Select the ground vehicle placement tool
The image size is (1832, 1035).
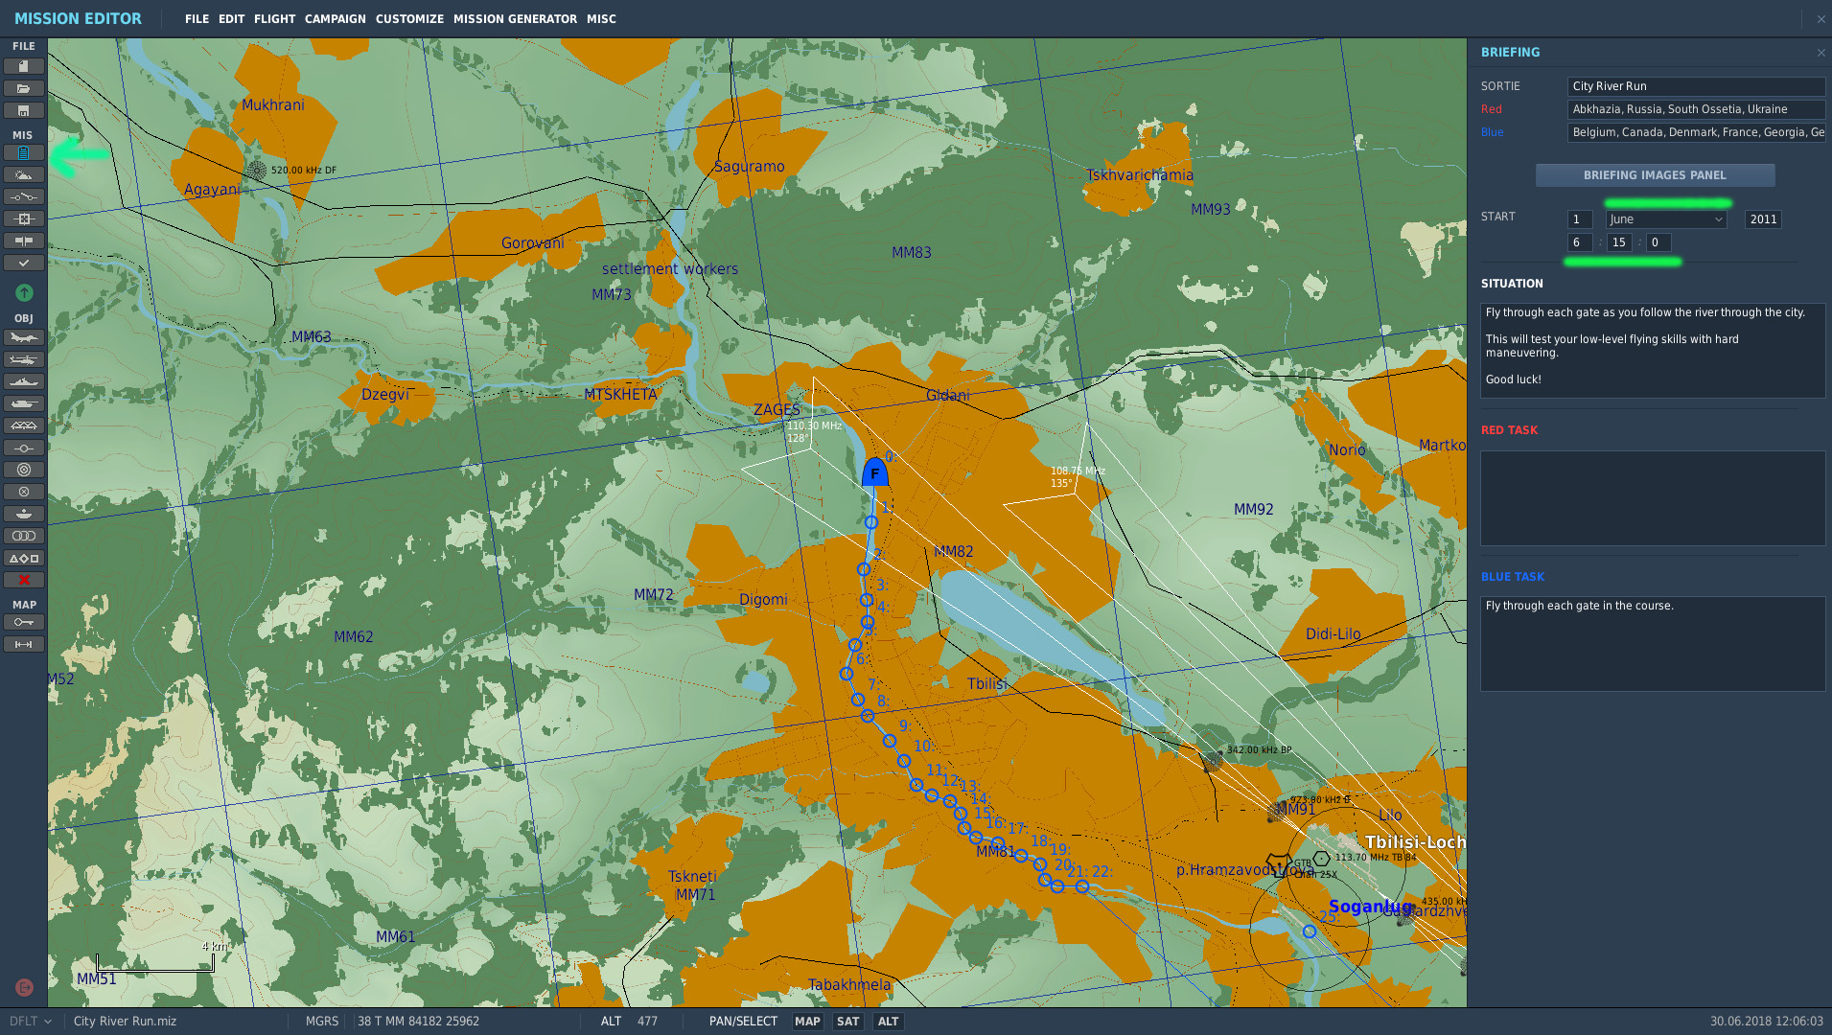click(24, 403)
